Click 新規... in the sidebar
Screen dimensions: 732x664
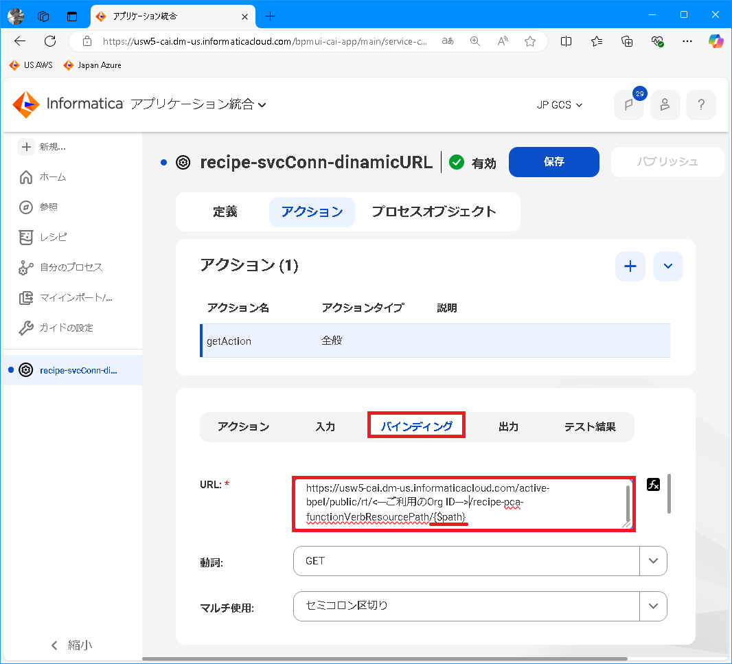[x=43, y=147]
